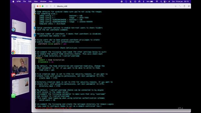This screenshot has height=113, width=201.
Task: Click the red recorder app icon in Stage Manager
Action: coord(13,75)
